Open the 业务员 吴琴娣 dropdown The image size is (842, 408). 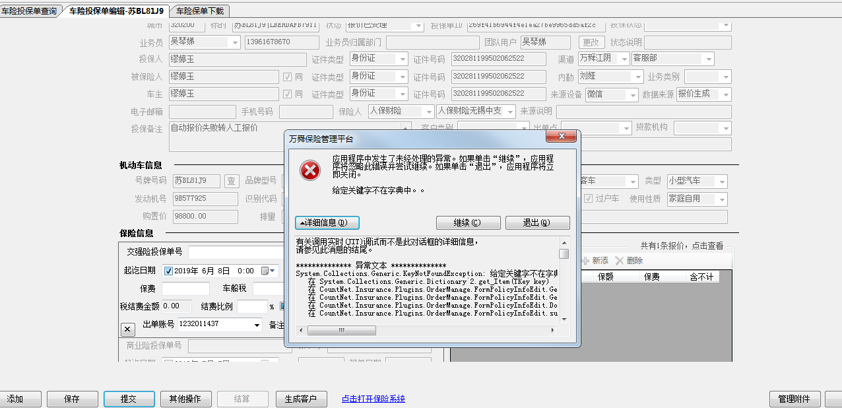(235, 42)
